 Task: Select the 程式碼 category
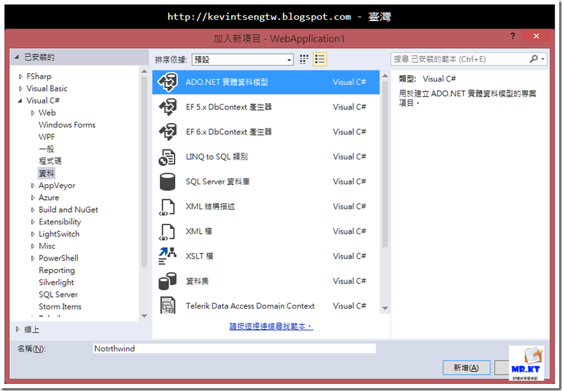click(50, 161)
